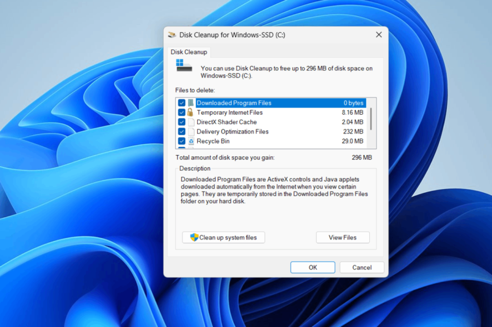This screenshot has height=327, width=492.
Task: Click the 296 MB total disk space value
Action: 362,157
